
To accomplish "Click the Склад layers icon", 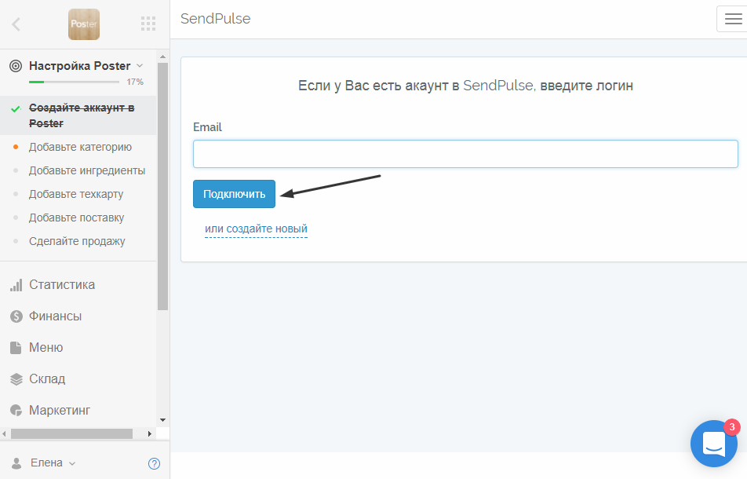I will (x=16, y=379).
